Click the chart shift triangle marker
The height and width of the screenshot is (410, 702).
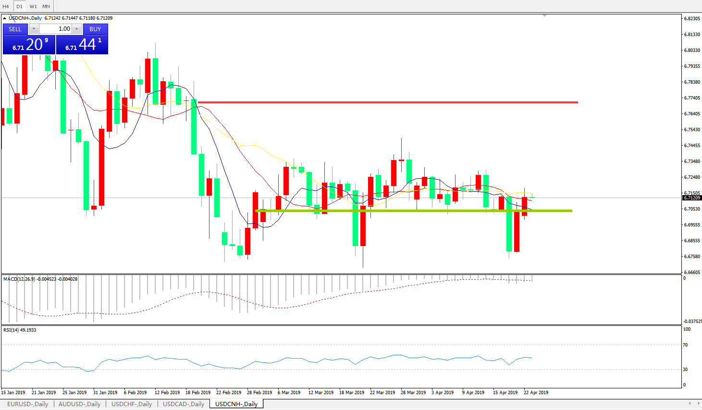pos(544,16)
